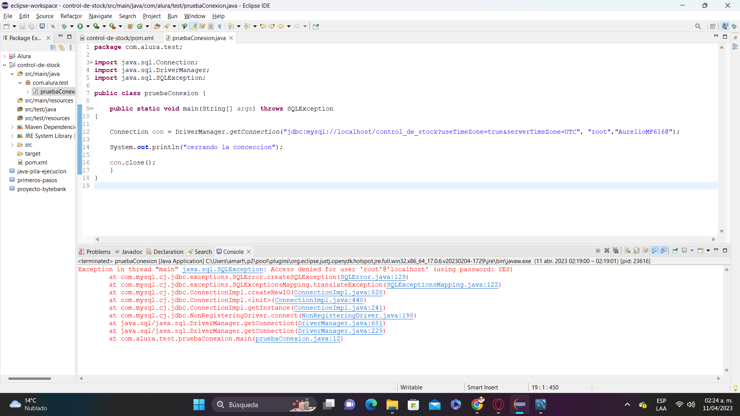The height and width of the screenshot is (416, 740).
Task: Open DriverManager.java:681 link
Action: click(340, 323)
